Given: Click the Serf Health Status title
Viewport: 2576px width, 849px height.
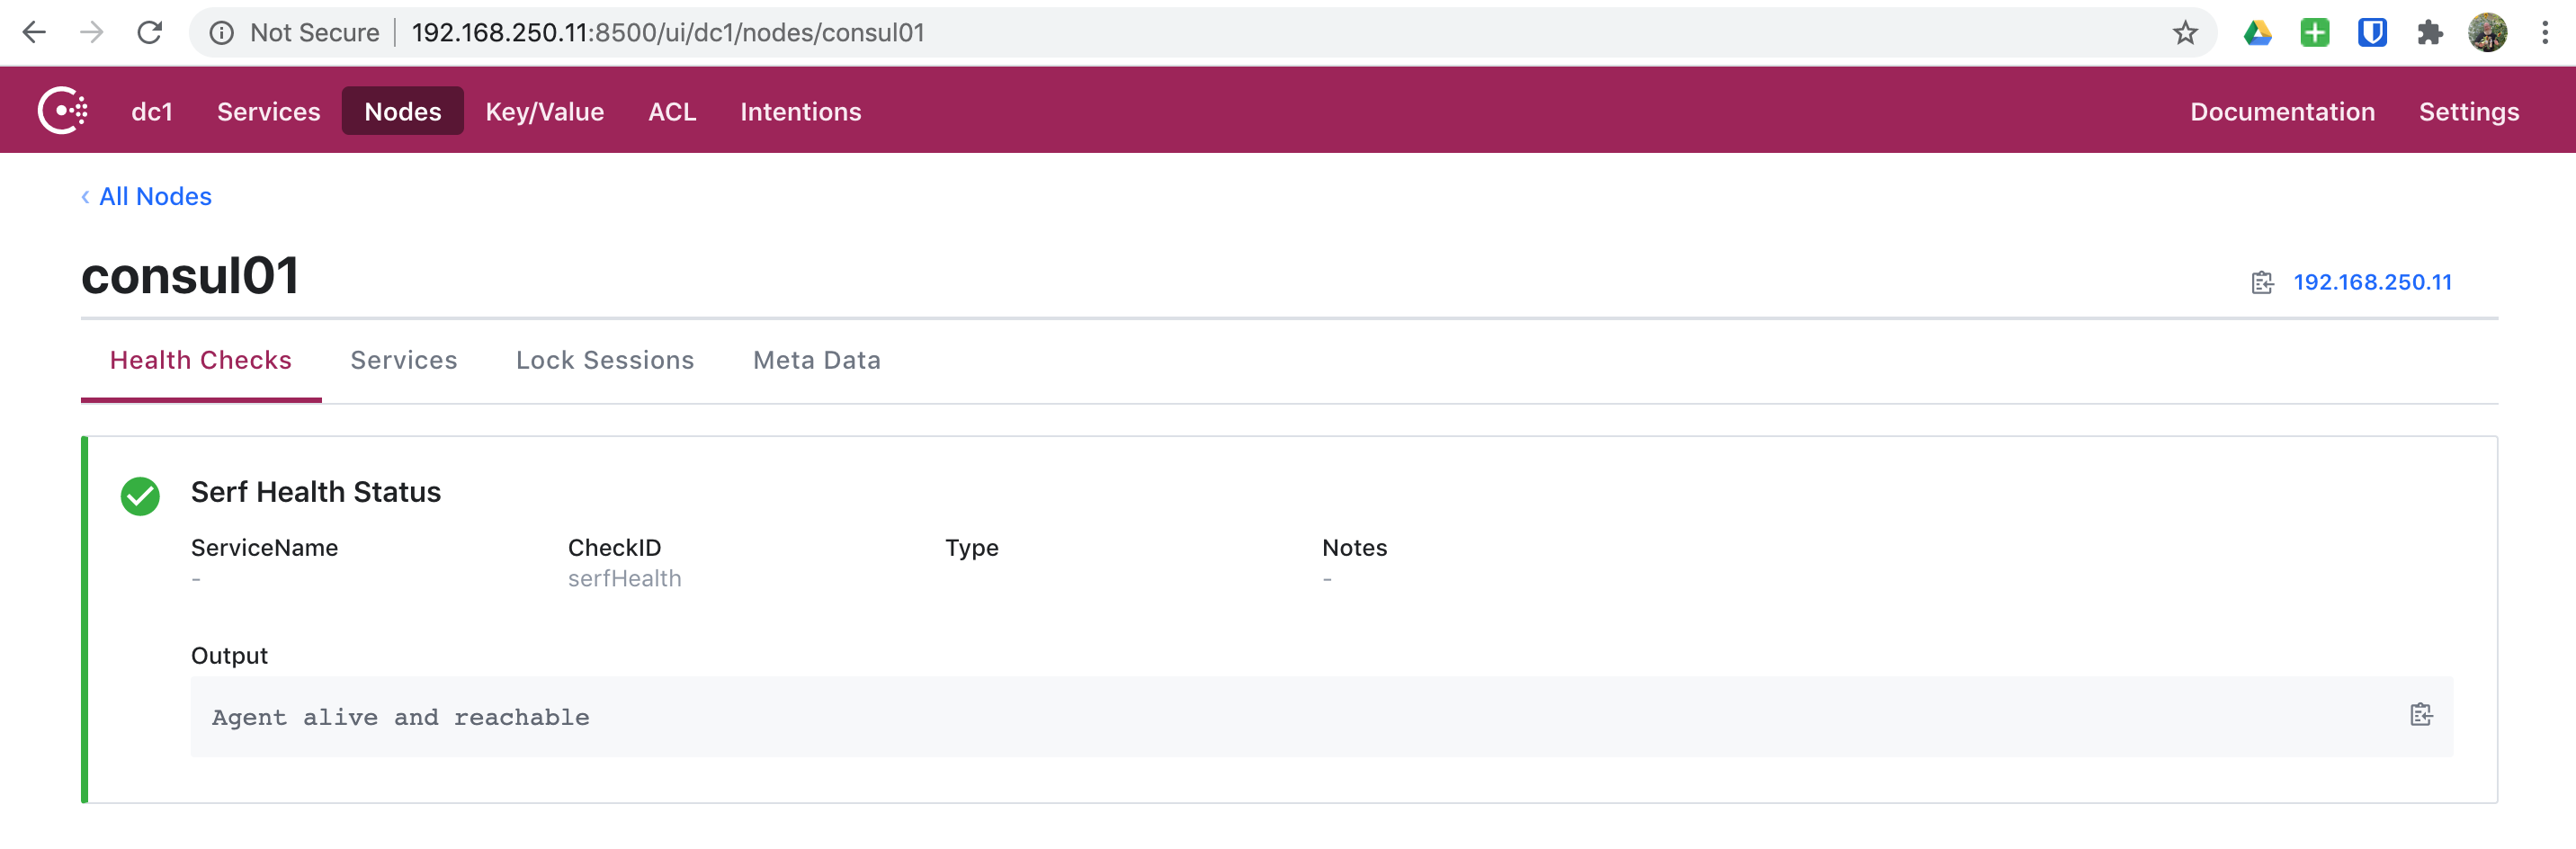Looking at the screenshot, I should [316, 492].
